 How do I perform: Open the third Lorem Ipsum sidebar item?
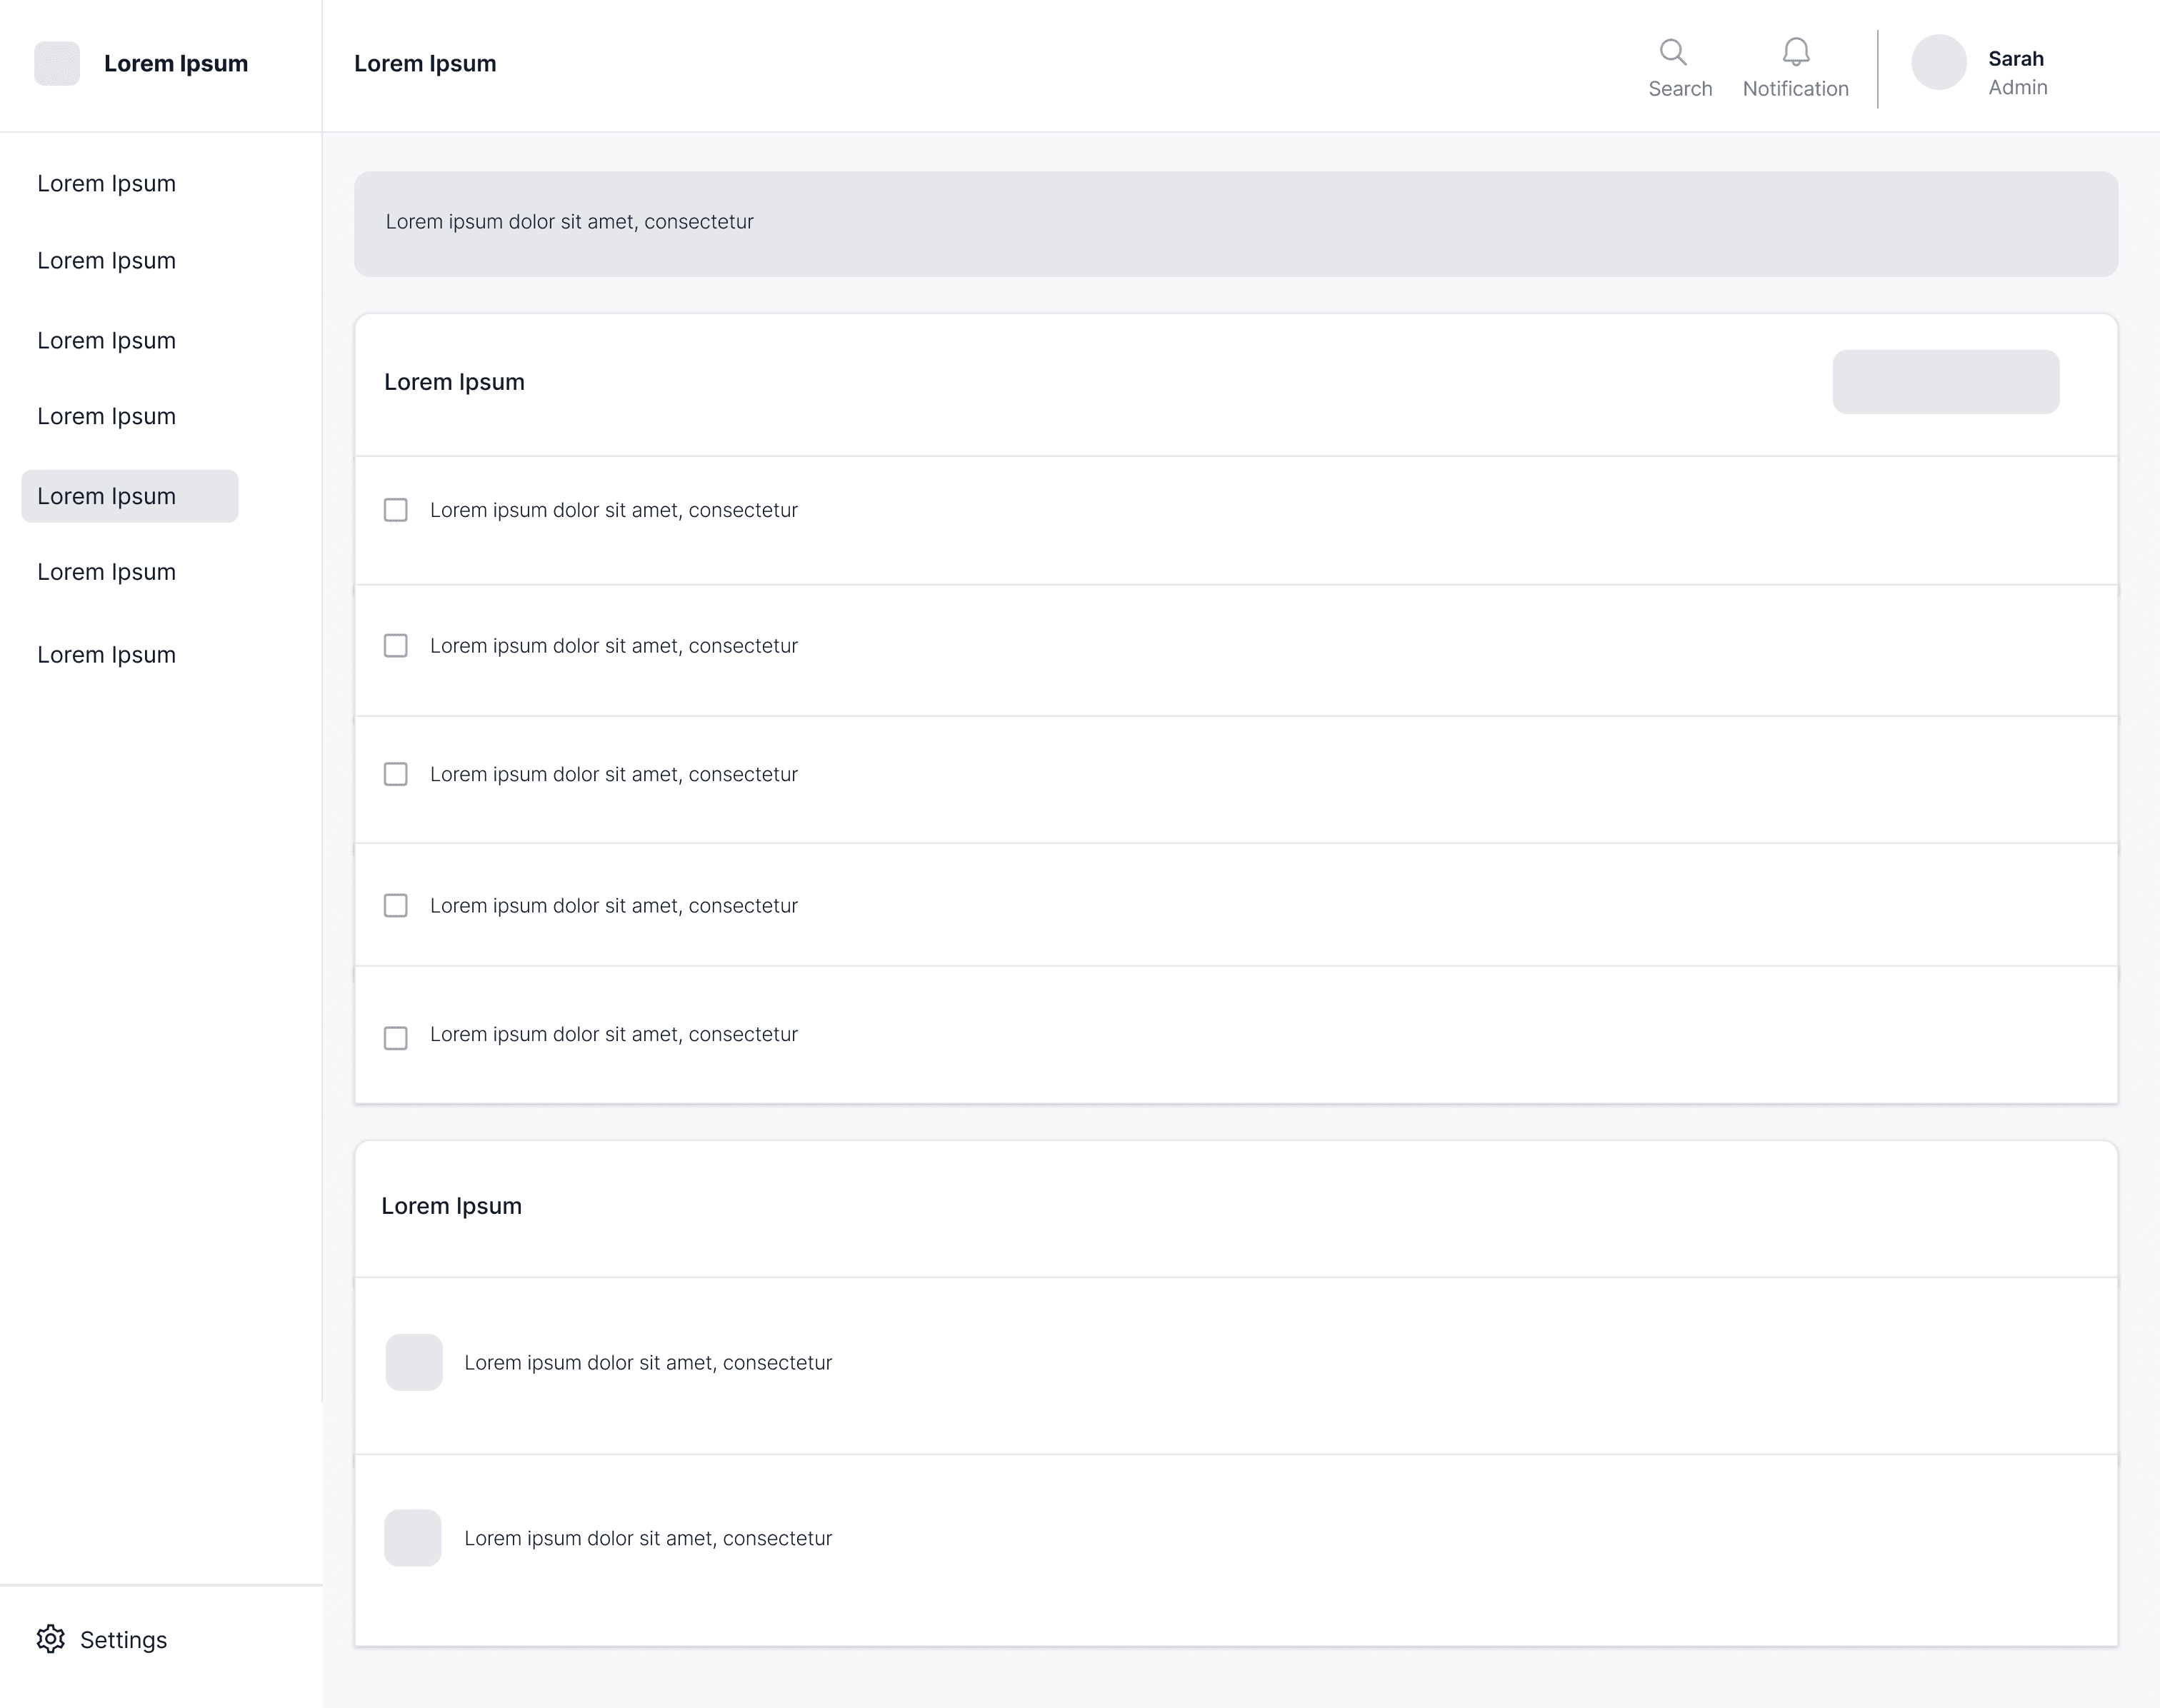pos(106,340)
